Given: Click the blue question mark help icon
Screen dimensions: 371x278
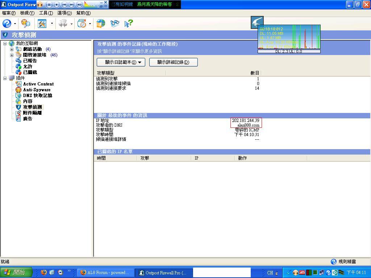Looking at the screenshot, I should [7, 24].
